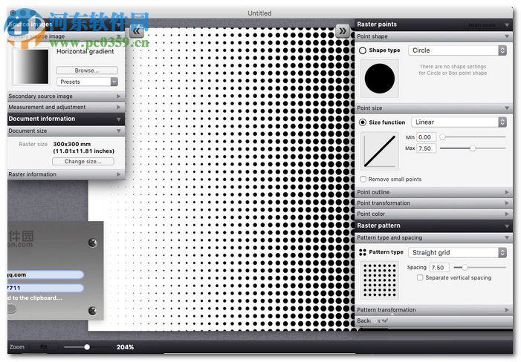The height and width of the screenshot is (362, 521).
Task: Adjust the Max point size slider
Action: tap(473, 148)
